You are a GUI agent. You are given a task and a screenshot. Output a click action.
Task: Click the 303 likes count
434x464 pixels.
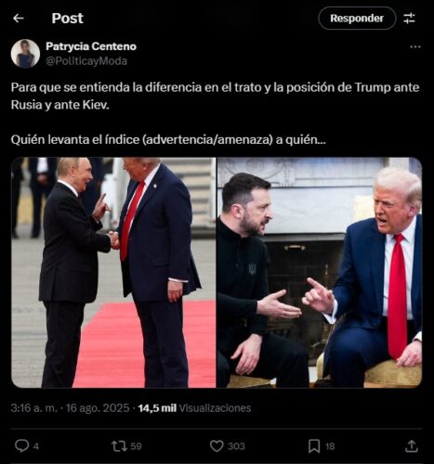click(x=236, y=446)
